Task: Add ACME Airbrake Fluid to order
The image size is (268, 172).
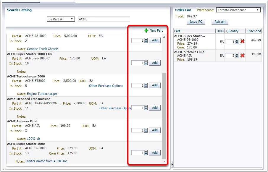Action: click(155, 130)
